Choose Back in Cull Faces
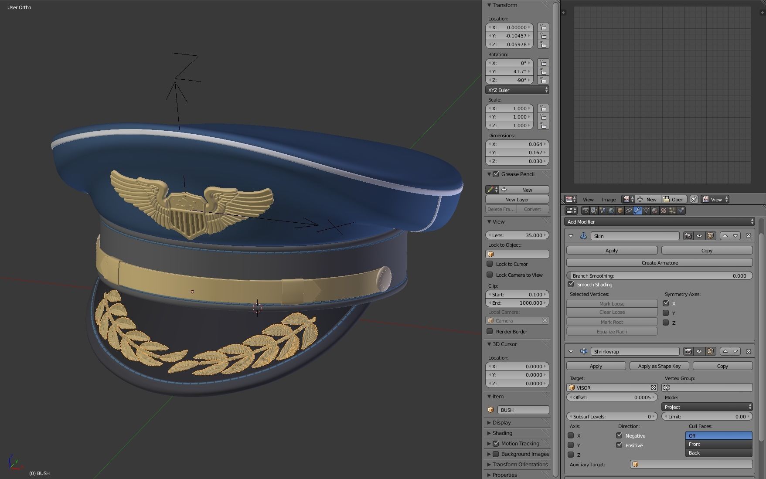 [x=719, y=453]
